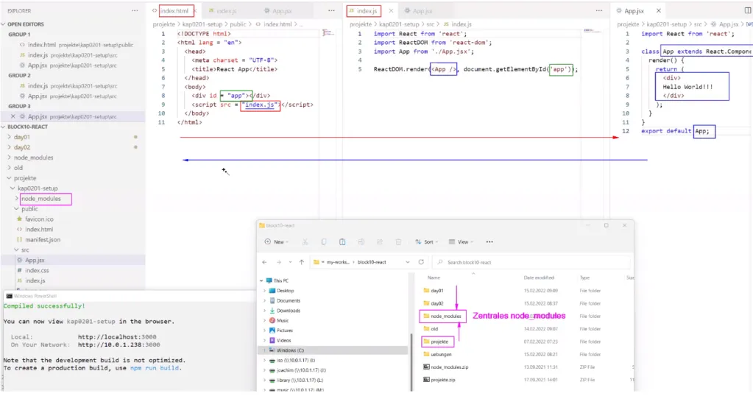Switch to App.jsx tab in second editor group
Screen dimensions: 753x396
[422, 10]
